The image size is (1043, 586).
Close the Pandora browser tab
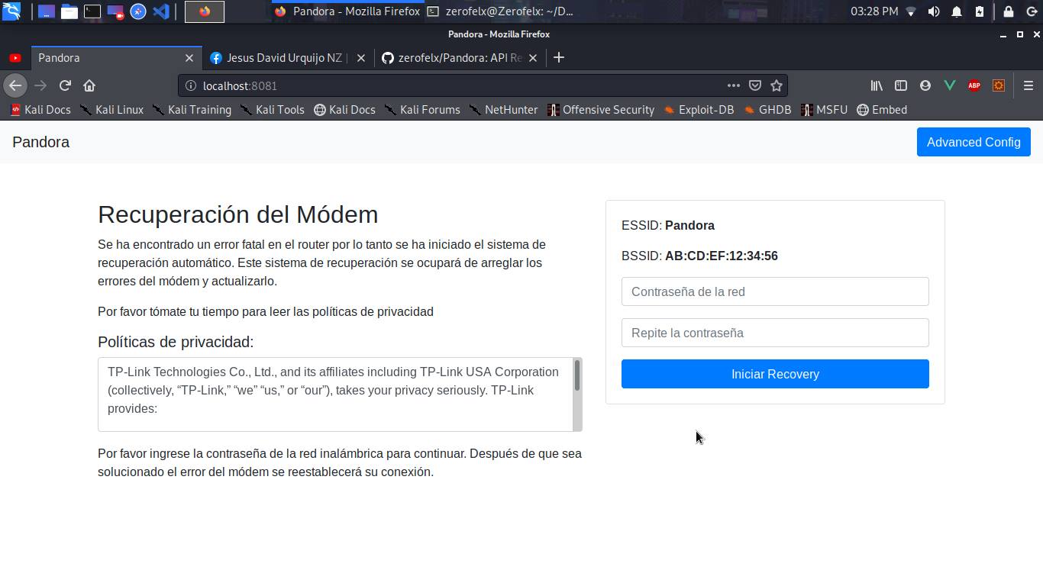tap(189, 58)
